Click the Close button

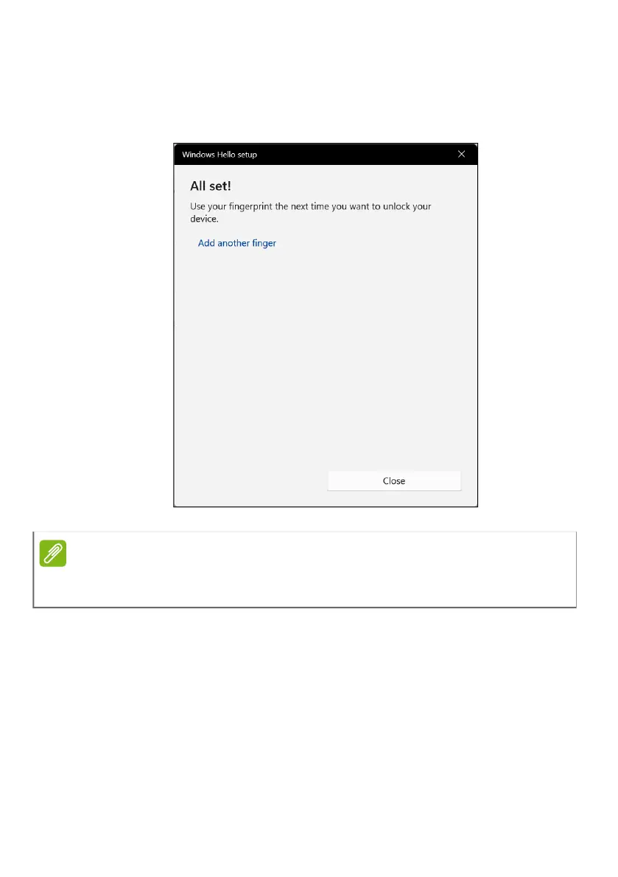[x=394, y=481]
